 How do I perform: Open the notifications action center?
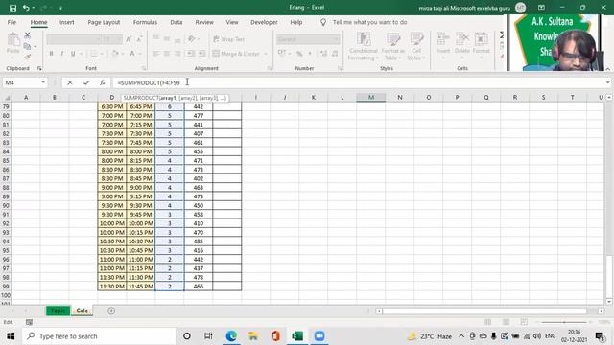(x=599, y=336)
